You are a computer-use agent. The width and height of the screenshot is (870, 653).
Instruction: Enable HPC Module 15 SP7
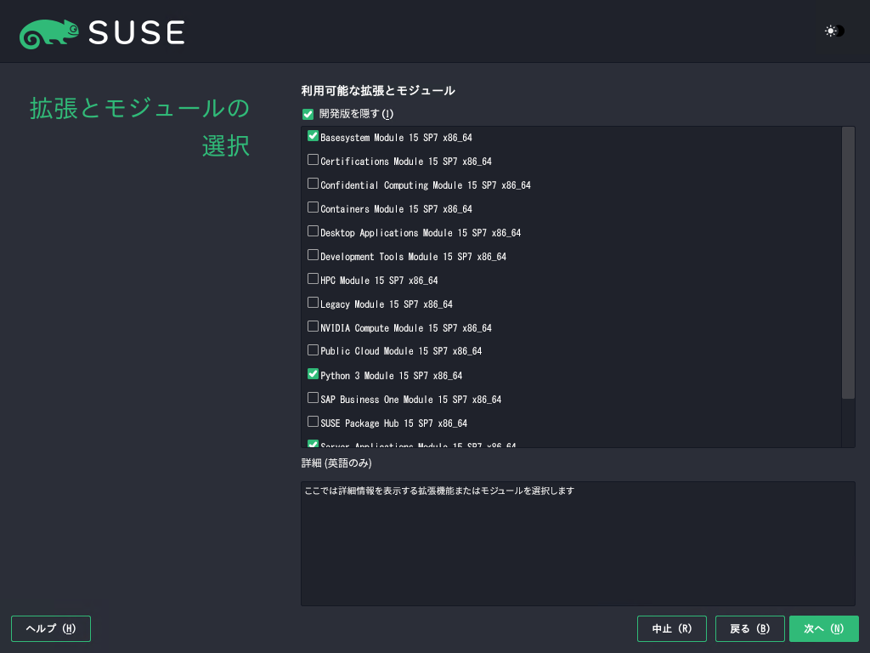314,279
